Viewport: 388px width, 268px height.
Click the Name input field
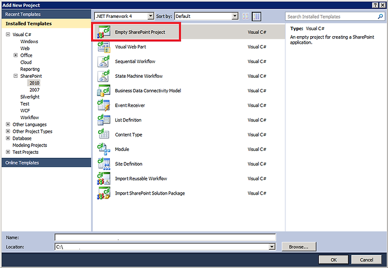[x=165, y=237]
